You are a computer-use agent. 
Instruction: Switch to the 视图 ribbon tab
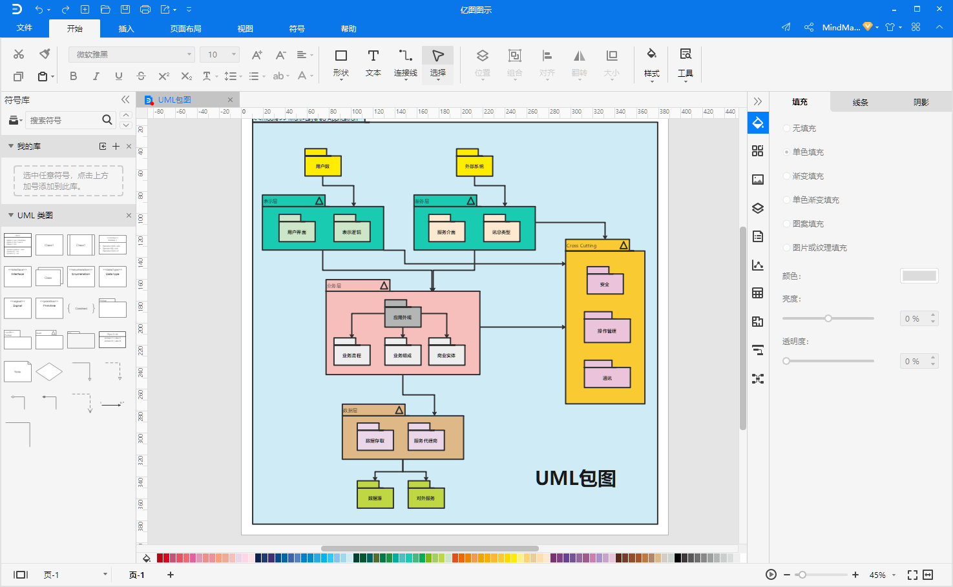[245, 28]
